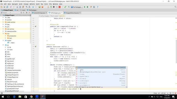Click the Copy toolbar icon
Screen dimensions: 177x99
(x=20, y=7)
